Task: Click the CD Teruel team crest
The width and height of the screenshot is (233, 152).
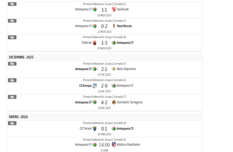Action: pos(95,129)
